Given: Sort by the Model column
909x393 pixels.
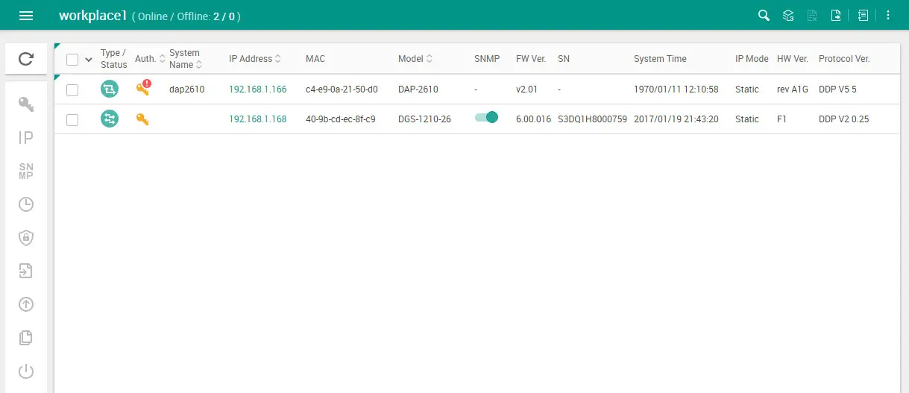Looking at the screenshot, I should pos(429,59).
